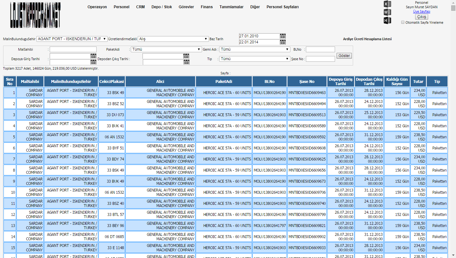
Task: Open the Operasyon menu
Action: pyautogui.click(x=97, y=7)
